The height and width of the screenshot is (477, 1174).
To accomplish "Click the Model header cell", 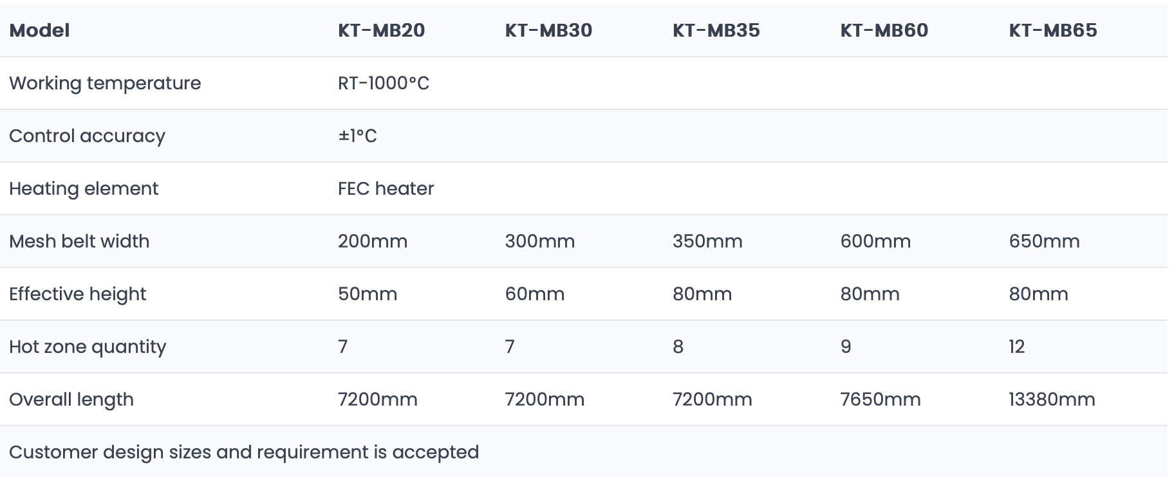I will coord(39,30).
